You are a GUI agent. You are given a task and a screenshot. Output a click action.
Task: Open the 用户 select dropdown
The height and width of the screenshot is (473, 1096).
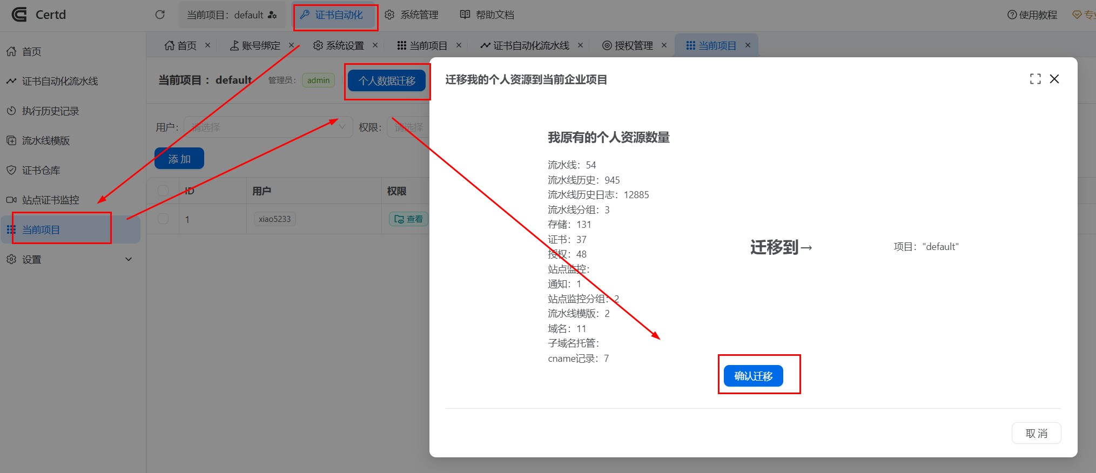click(x=268, y=127)
